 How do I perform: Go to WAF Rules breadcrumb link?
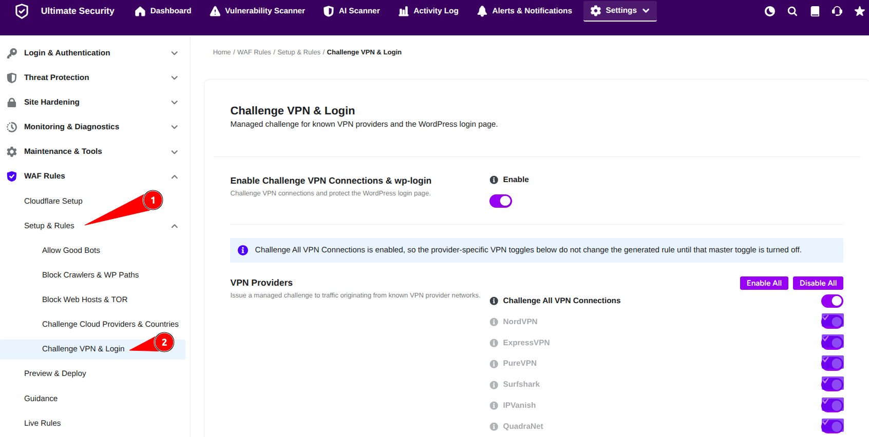coord(254,52)
